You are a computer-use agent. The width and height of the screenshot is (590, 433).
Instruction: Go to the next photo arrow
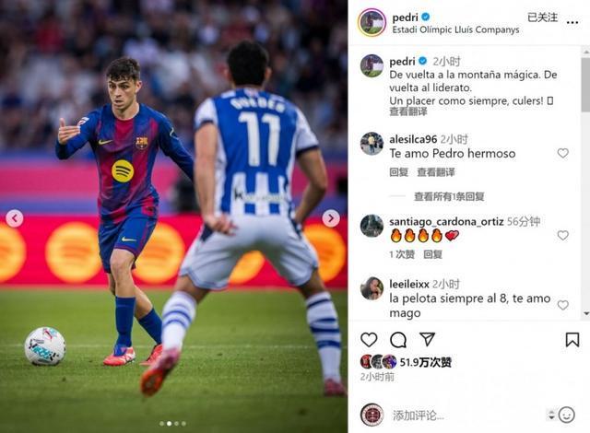(x=331, y=218)
